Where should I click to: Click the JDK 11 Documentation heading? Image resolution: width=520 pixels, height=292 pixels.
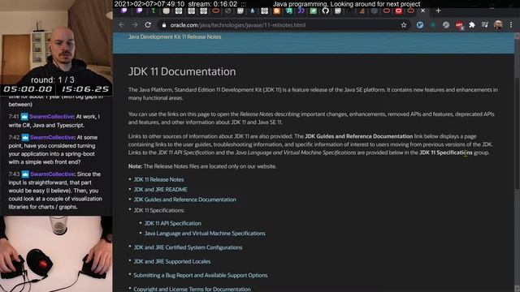point(182,71)
